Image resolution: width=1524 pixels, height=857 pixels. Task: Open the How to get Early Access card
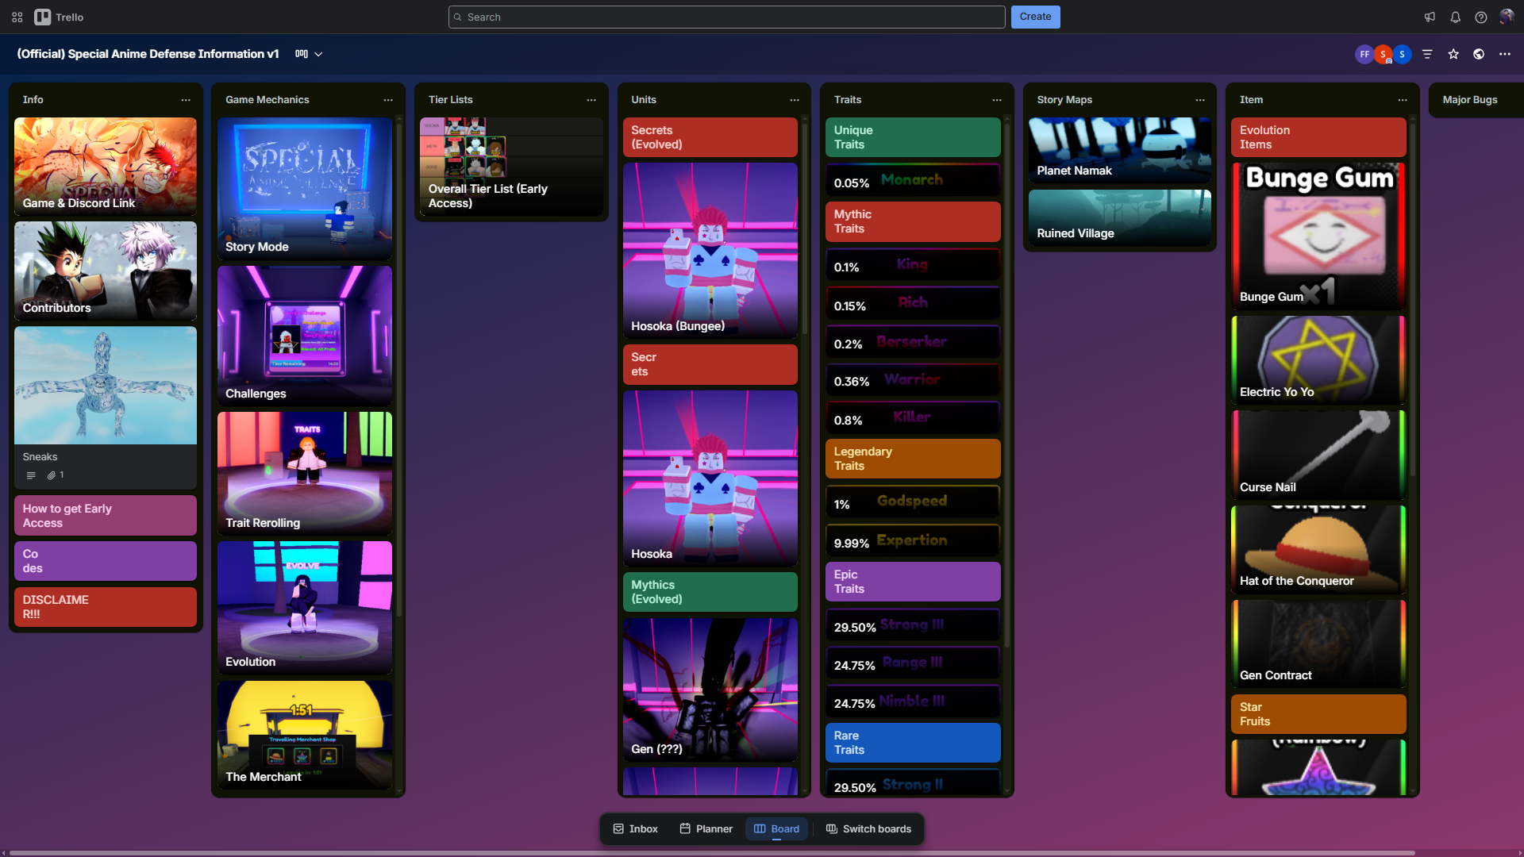pos(105,516)
